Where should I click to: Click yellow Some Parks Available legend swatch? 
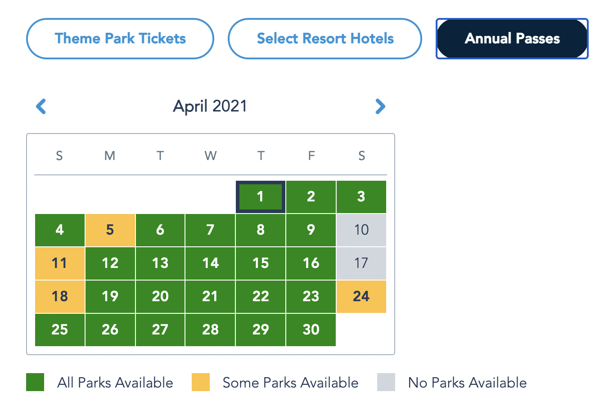201,382
